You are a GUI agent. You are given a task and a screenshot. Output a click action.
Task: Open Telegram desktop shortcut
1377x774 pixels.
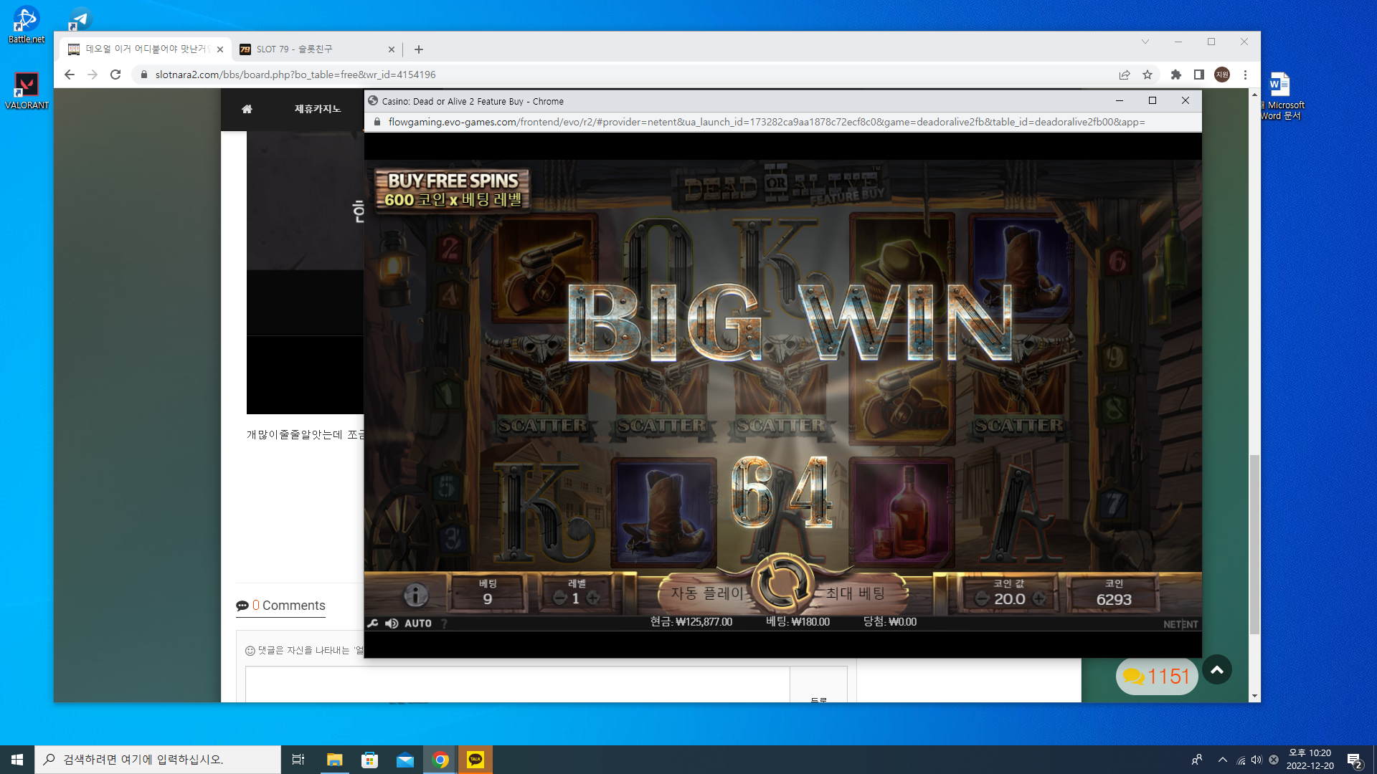[x=80, y=19]
